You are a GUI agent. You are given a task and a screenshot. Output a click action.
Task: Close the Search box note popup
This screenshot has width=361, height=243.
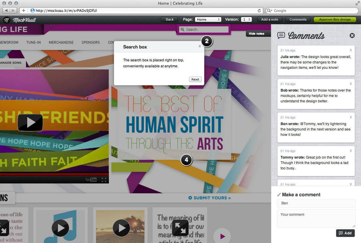click(200, 46)
